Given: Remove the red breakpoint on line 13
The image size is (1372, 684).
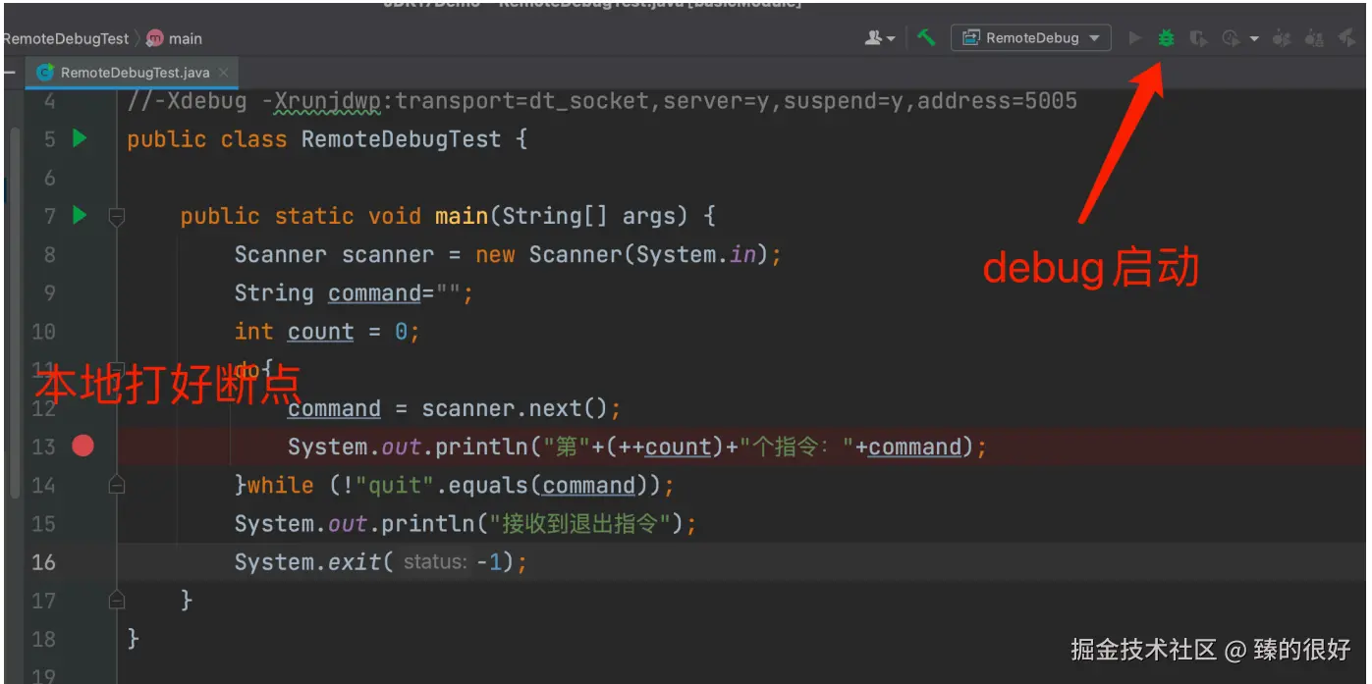Looking at the screenshot, I should 82,447.
